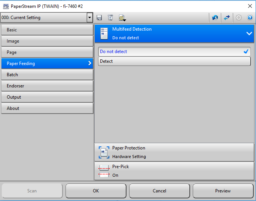Click the Paper Protection document icon
The width and height of the screenshot is (256, 201).
[104, 152]
